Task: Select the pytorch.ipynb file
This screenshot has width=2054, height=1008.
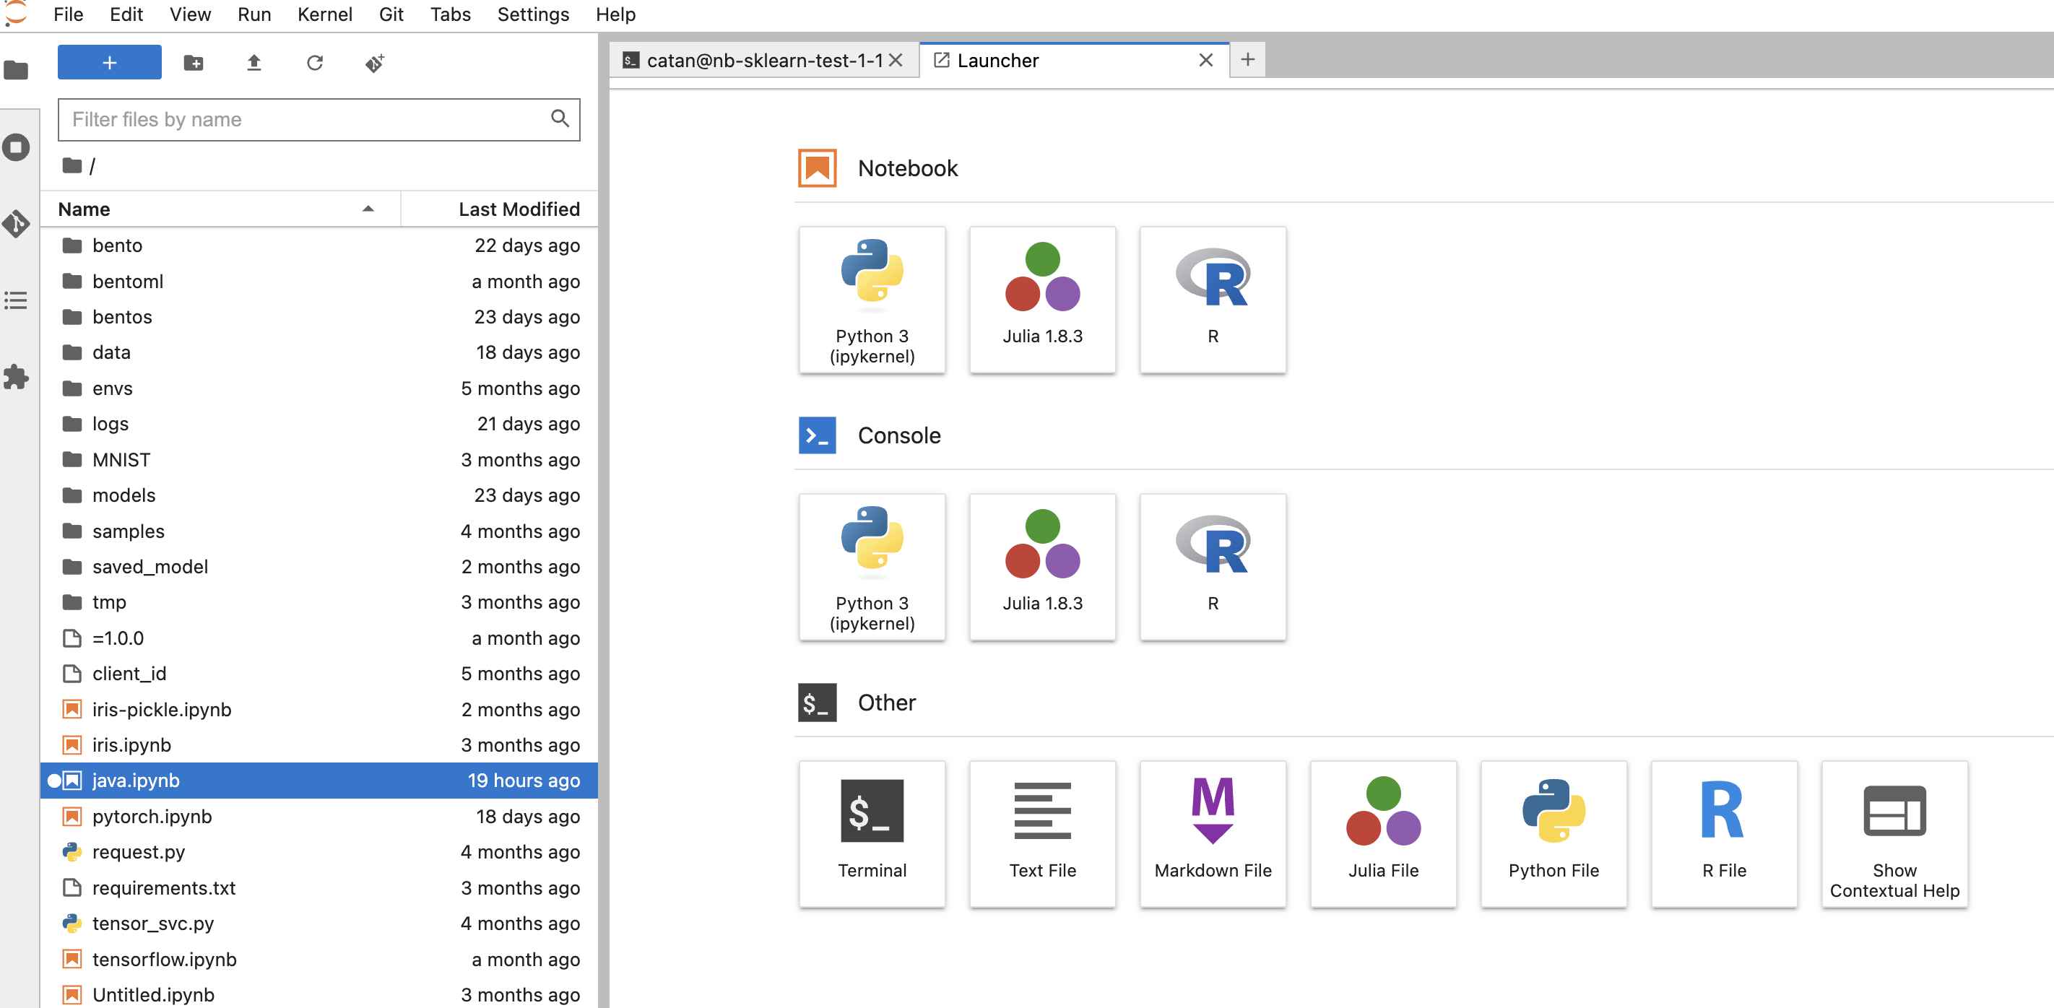Action: point(152,816)
